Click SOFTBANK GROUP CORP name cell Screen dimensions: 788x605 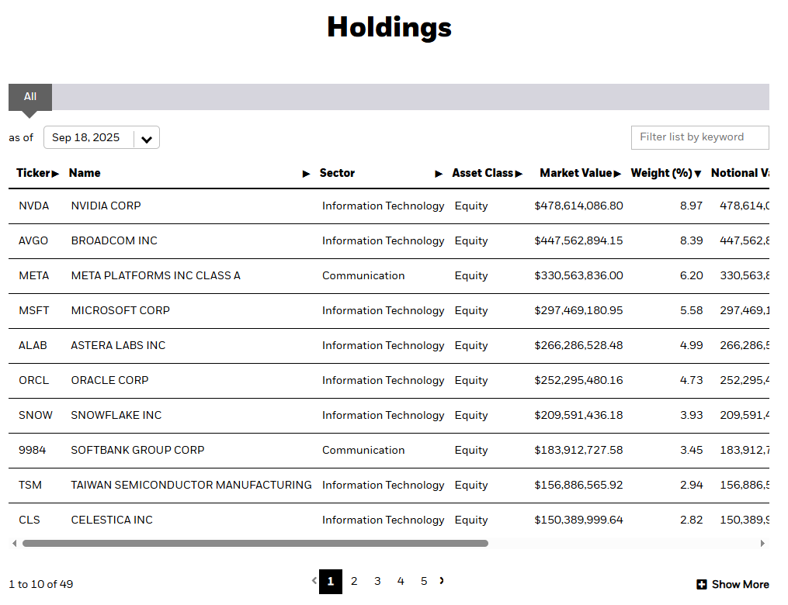pyautogui.click(x=137, y=451)
